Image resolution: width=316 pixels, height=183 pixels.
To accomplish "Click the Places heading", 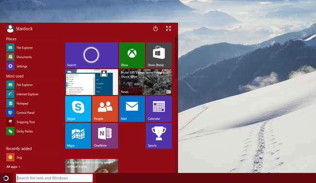I will pos(11,39).
